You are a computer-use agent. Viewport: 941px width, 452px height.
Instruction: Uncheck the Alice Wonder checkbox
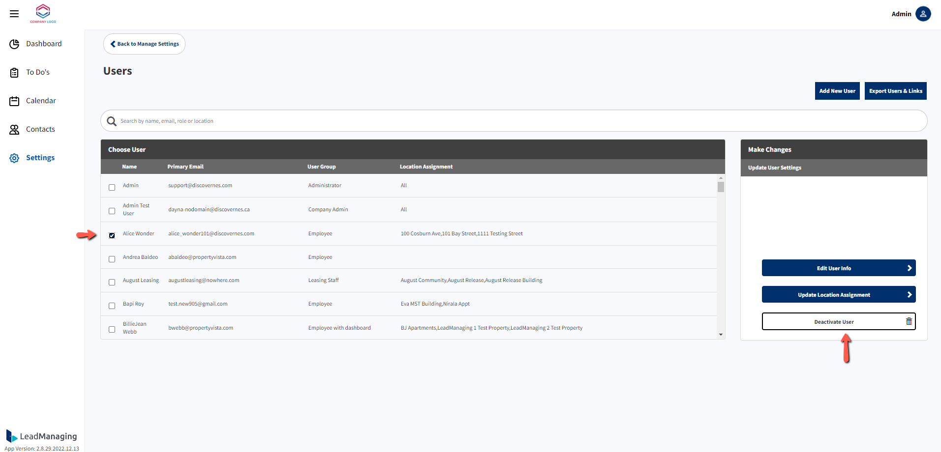pyautogui.click(x=112, y=235)
